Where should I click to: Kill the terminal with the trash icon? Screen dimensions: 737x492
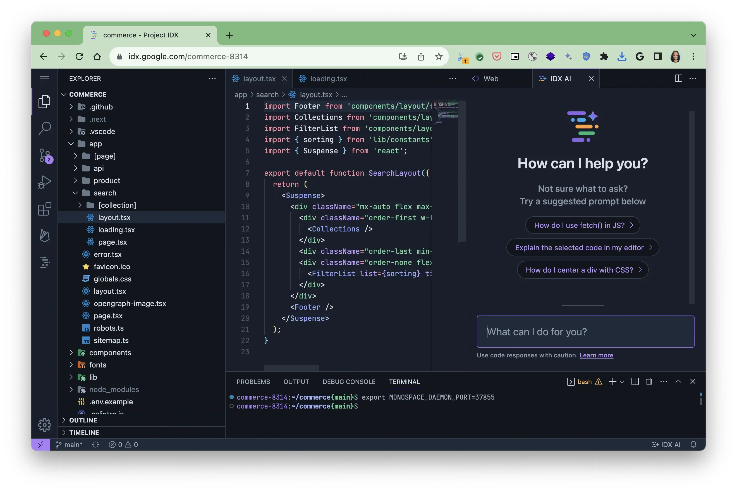649,381
